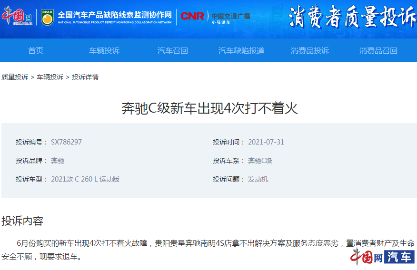This screenshot has height=270, width=417.
Task: Open the 消费品召回 navigation tab
Action: click(378, 51)
